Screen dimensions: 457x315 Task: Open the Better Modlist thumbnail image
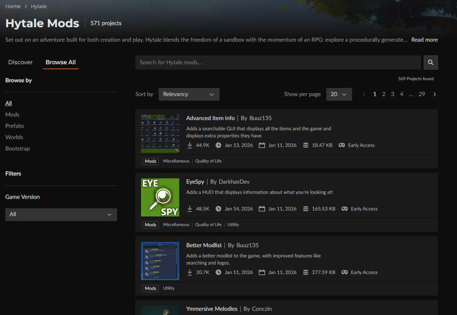point(160,261)
